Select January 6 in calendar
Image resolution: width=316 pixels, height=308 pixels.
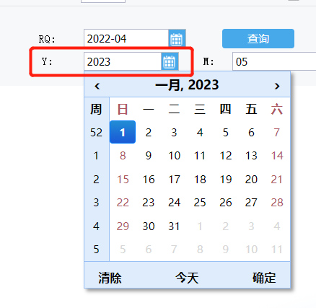[x=251, y=133]
